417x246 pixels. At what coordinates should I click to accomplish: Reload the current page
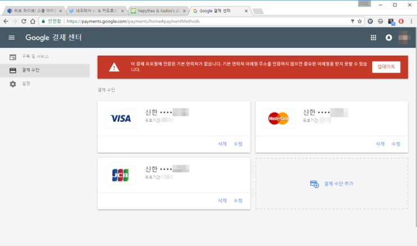pyautogui.click(x=24, y=21)
